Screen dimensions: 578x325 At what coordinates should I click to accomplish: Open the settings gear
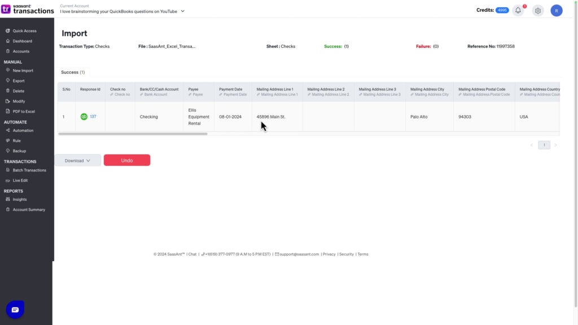(x=537, y=10)
